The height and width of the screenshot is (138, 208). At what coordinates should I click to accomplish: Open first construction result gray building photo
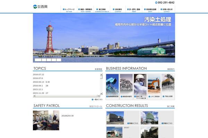pos(115,118)
